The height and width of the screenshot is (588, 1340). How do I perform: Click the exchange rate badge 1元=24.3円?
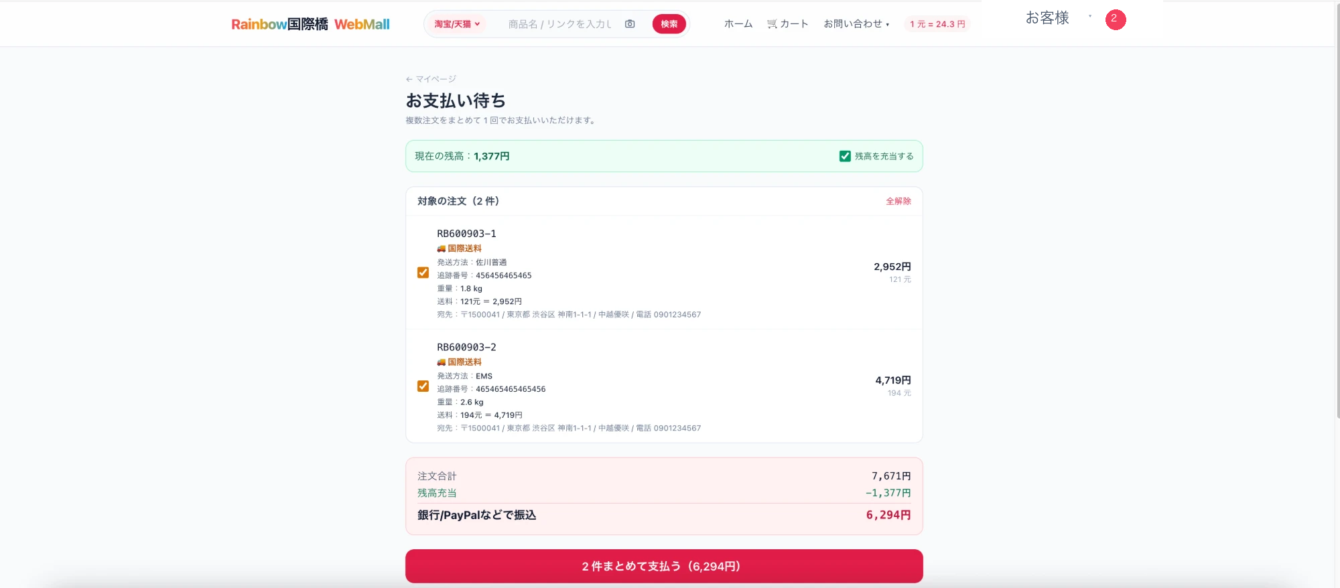click(x=937, y=24)
